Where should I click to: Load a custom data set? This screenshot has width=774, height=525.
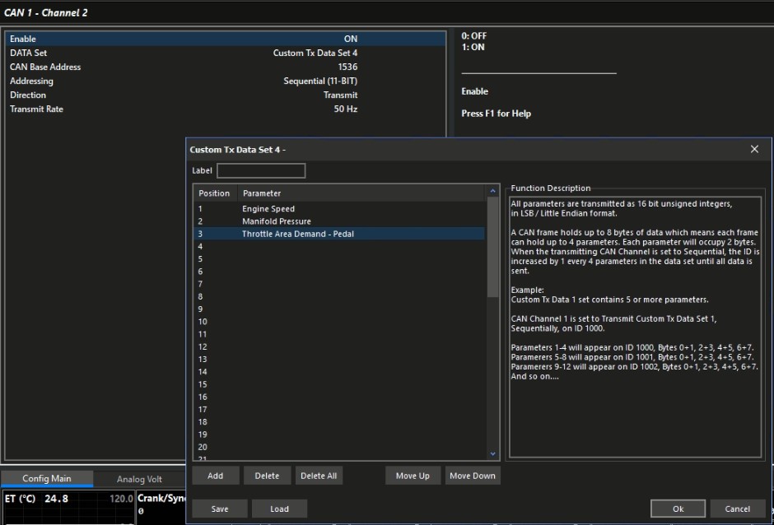pyautogui.click(x=279, y=509)
